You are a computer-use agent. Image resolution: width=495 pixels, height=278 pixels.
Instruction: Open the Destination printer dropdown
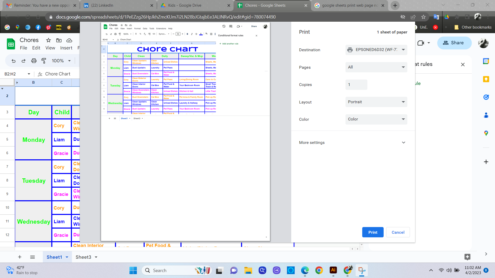pos(376,50)
